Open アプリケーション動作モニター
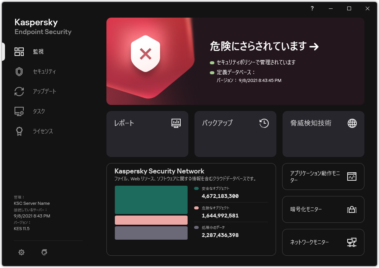 pos(323,176)
